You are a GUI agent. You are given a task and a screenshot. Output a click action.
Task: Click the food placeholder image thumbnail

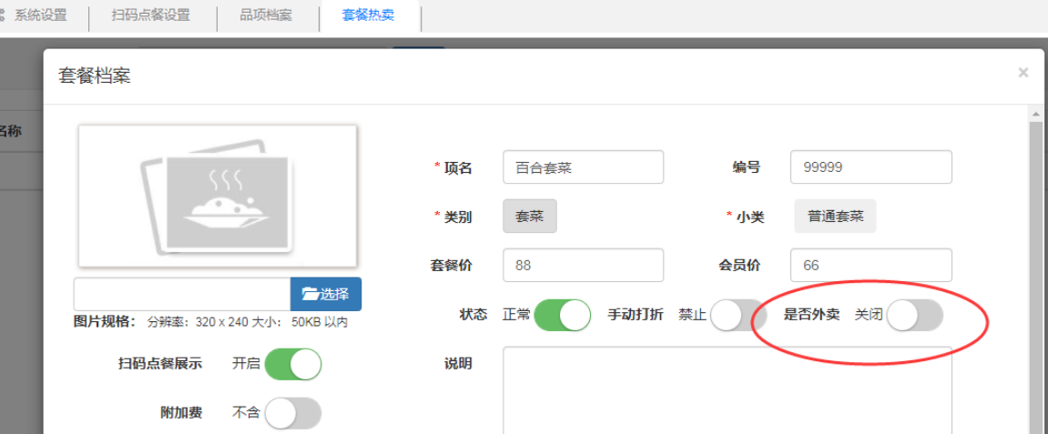pos(217,197)
